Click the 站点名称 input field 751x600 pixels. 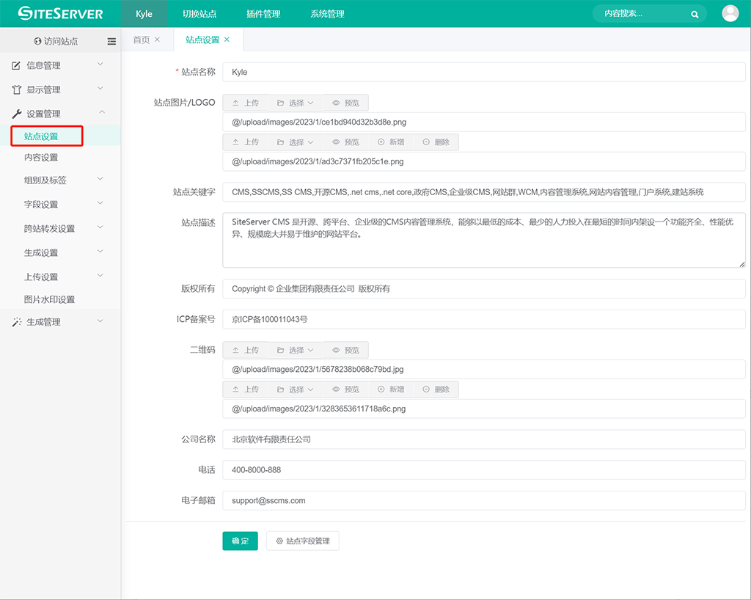pos(483,72)
